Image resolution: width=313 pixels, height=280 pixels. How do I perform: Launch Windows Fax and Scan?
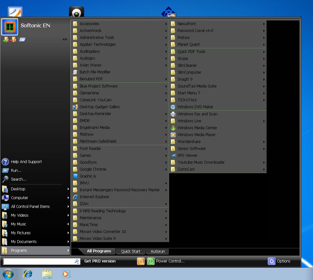(x=197, y=114)
